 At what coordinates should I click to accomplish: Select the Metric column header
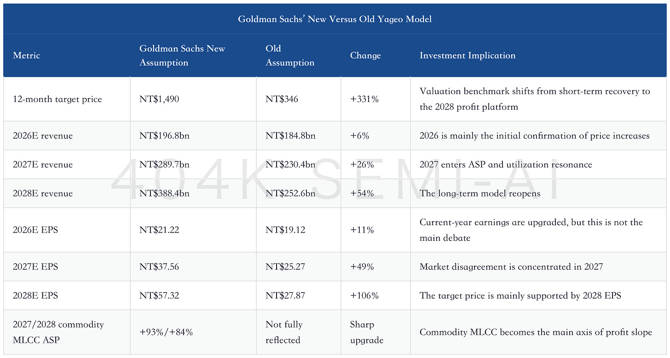27,56
